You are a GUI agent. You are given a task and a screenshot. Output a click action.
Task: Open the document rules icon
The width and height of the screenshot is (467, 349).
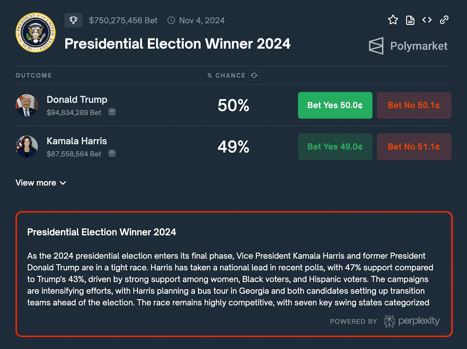coord(410,20)
